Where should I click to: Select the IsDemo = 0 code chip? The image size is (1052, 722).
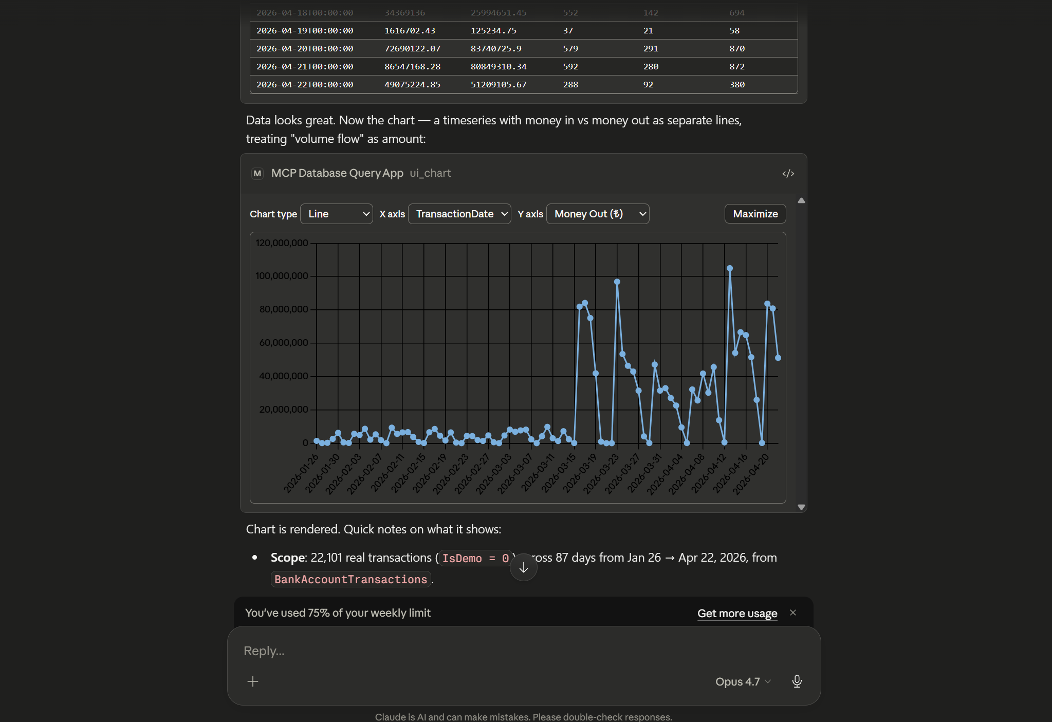click(x=474, y=558)
